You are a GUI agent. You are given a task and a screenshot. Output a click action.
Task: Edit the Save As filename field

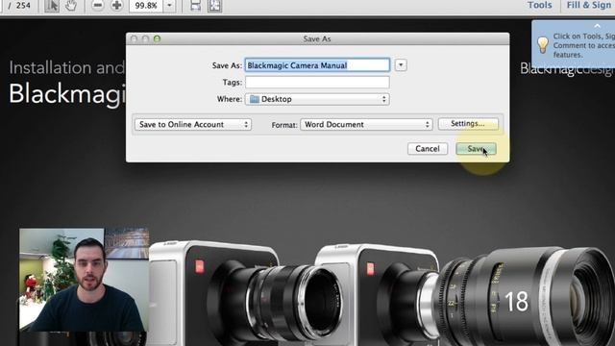coord(317,65)
